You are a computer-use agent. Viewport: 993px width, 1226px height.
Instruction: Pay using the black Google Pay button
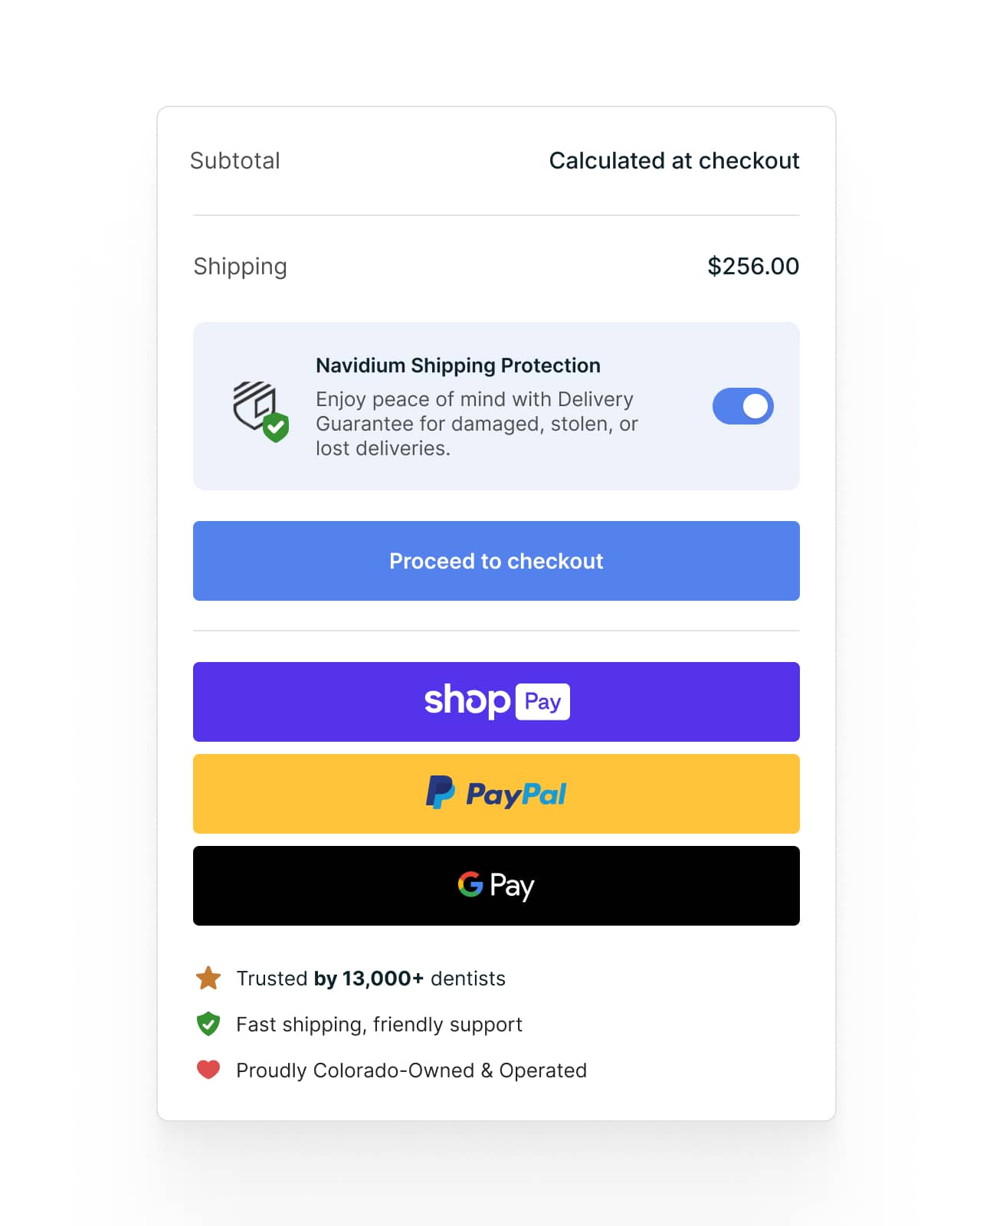[x=496, y=885]
